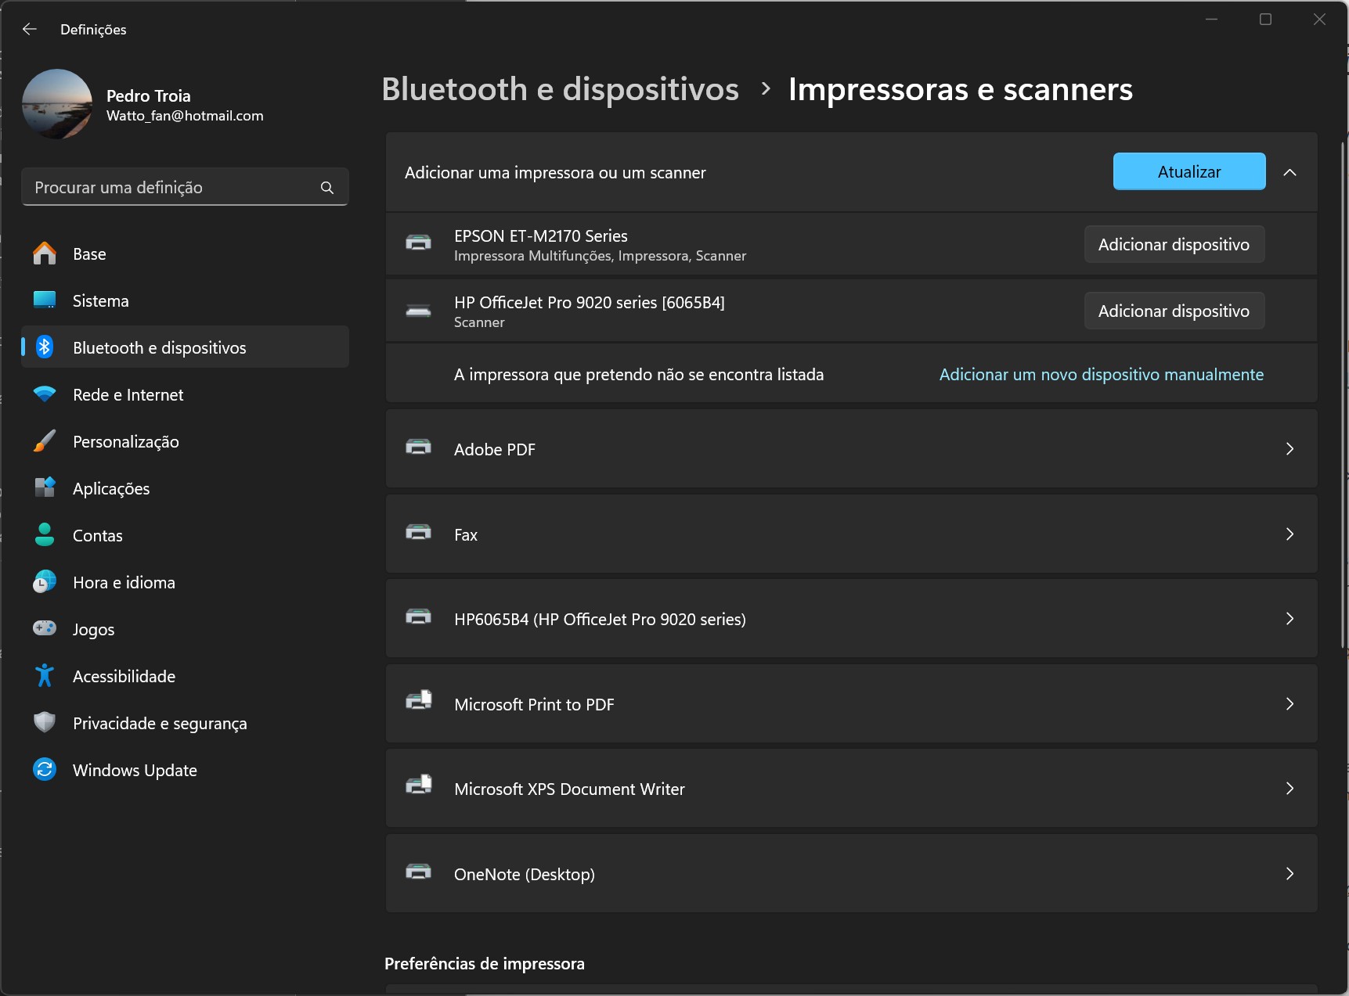Click the Rede e Internet Wi-Fi icon
The image size is (1349, 996).
tap(45, 394)
